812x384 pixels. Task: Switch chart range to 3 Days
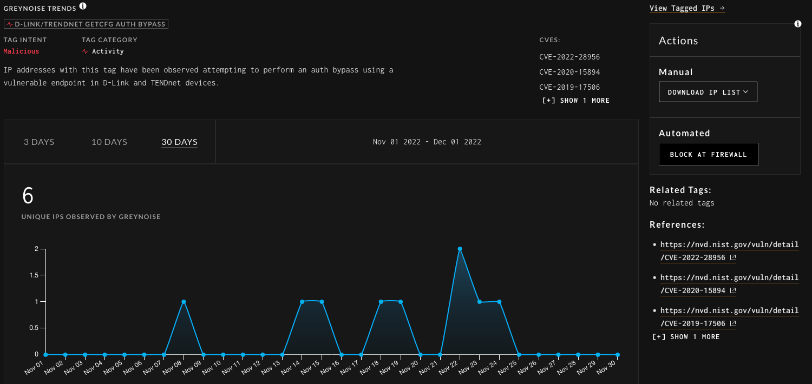click(x=39, y=142)
